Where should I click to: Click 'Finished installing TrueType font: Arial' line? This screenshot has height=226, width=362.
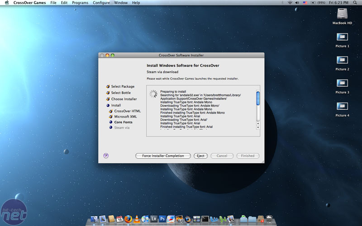186,127
